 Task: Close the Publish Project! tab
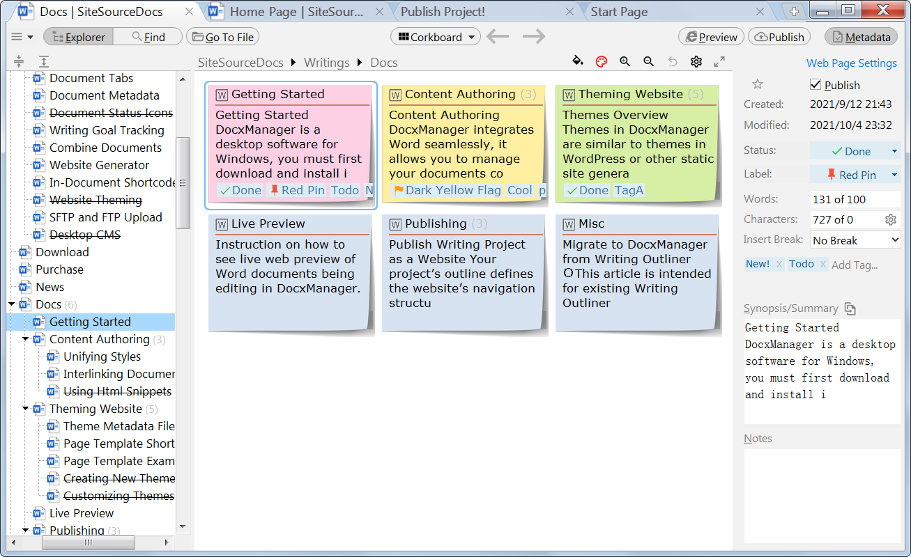point(570,11)
